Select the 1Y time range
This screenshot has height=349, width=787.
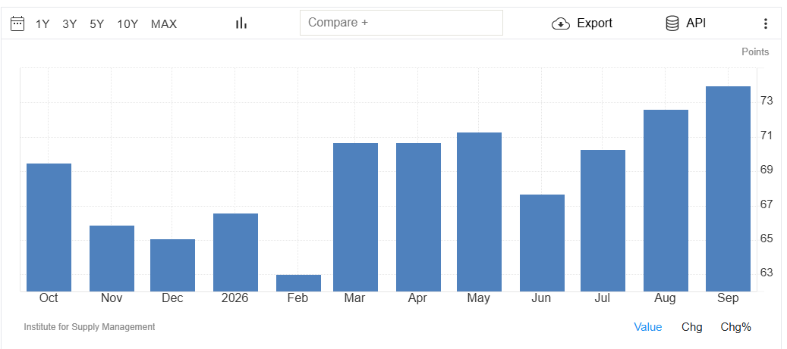[42, 24]
